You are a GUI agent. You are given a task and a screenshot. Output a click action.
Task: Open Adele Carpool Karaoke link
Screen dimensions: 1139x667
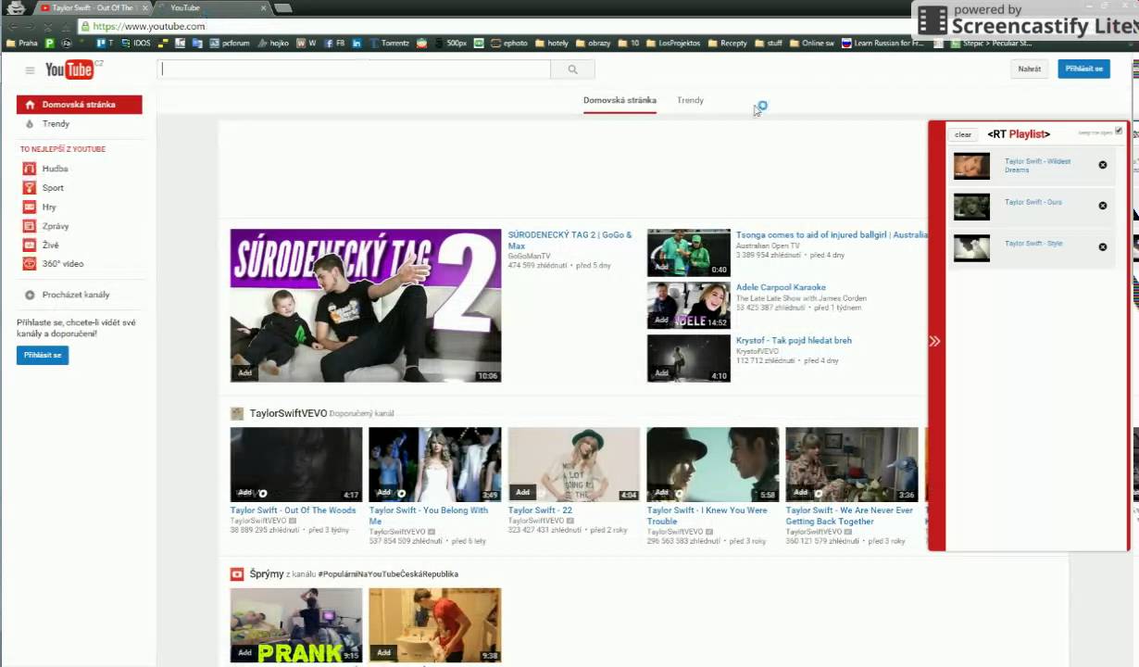(781, 287)
